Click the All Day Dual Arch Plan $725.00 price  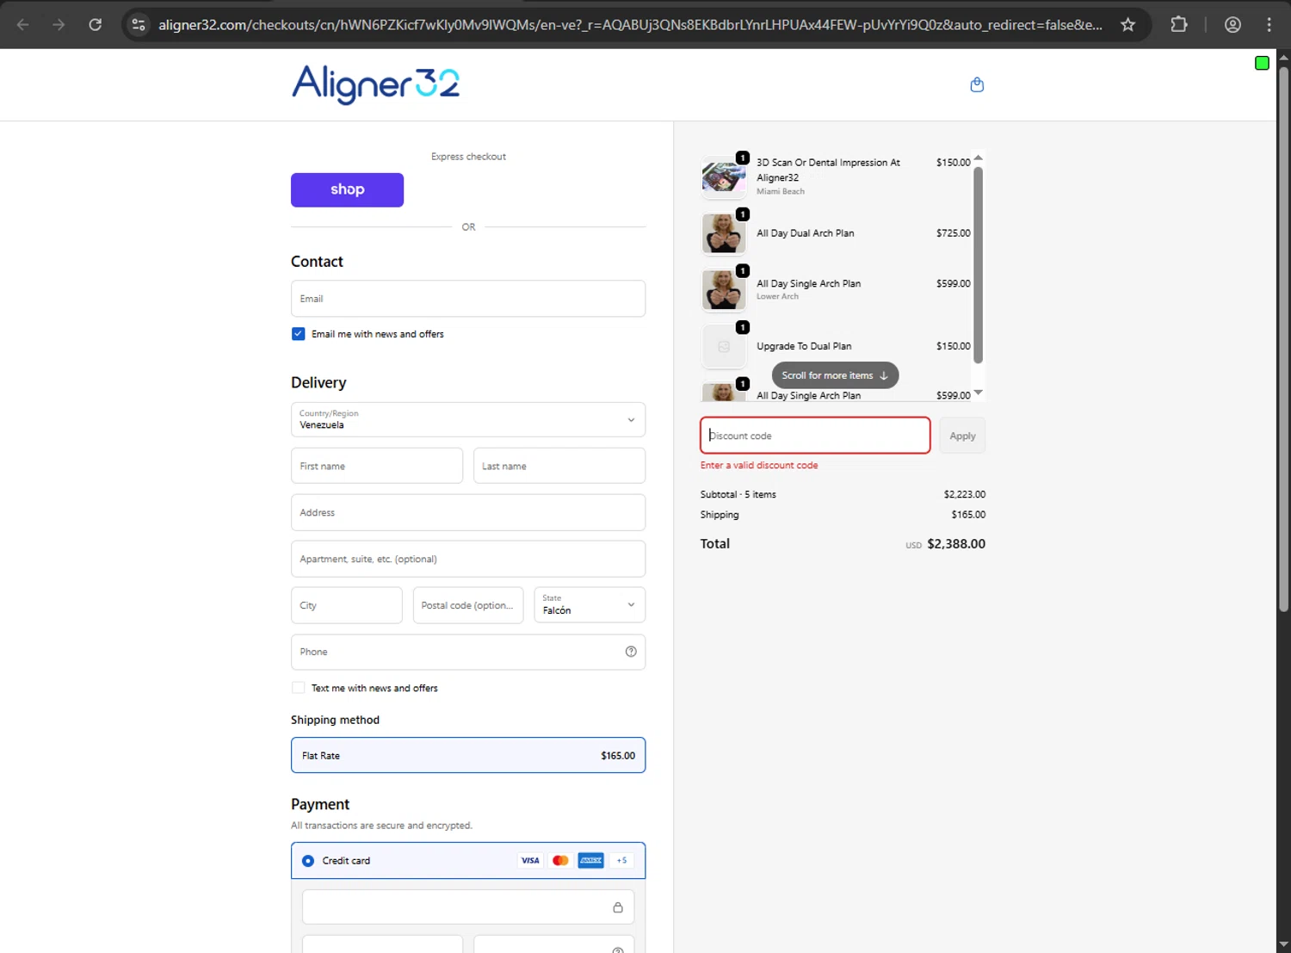click(953, 233)
